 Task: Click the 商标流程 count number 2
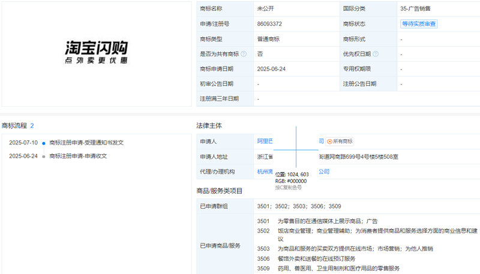point(32,126)
